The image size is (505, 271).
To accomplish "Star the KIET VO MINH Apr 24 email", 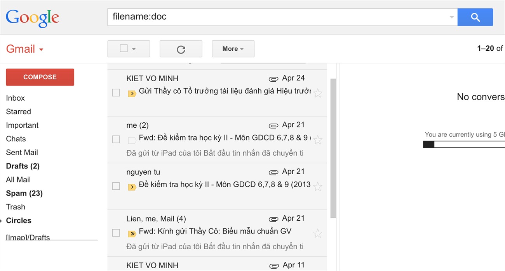I will pos(318,93).
